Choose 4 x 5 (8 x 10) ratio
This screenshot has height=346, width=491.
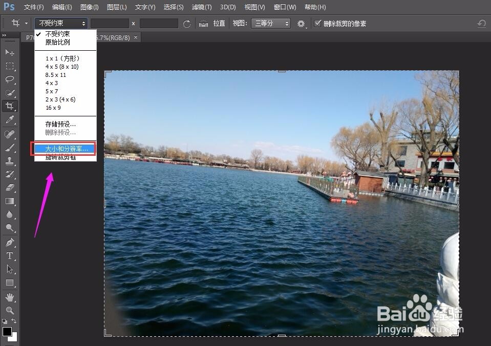tap(66, 67)
